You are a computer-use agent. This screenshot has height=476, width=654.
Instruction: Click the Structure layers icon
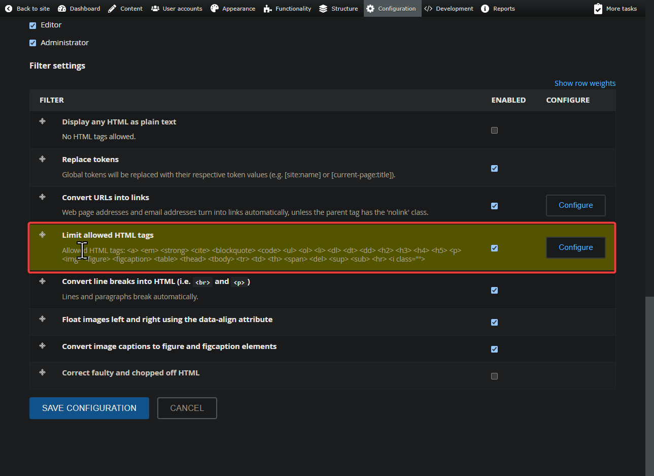324,8
